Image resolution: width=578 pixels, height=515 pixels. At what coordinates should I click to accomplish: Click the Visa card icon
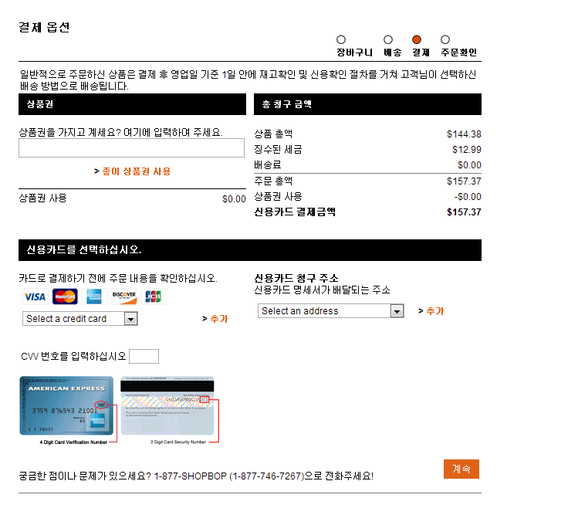tap(35, 296)
